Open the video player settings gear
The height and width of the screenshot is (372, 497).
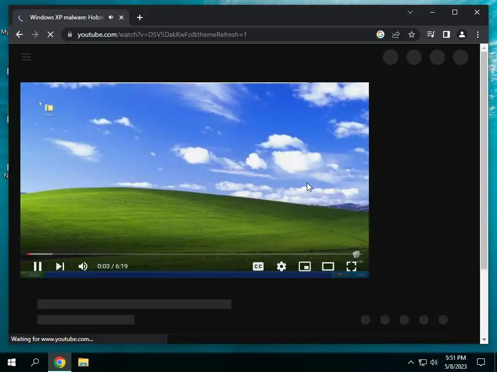tap(281, 266)
